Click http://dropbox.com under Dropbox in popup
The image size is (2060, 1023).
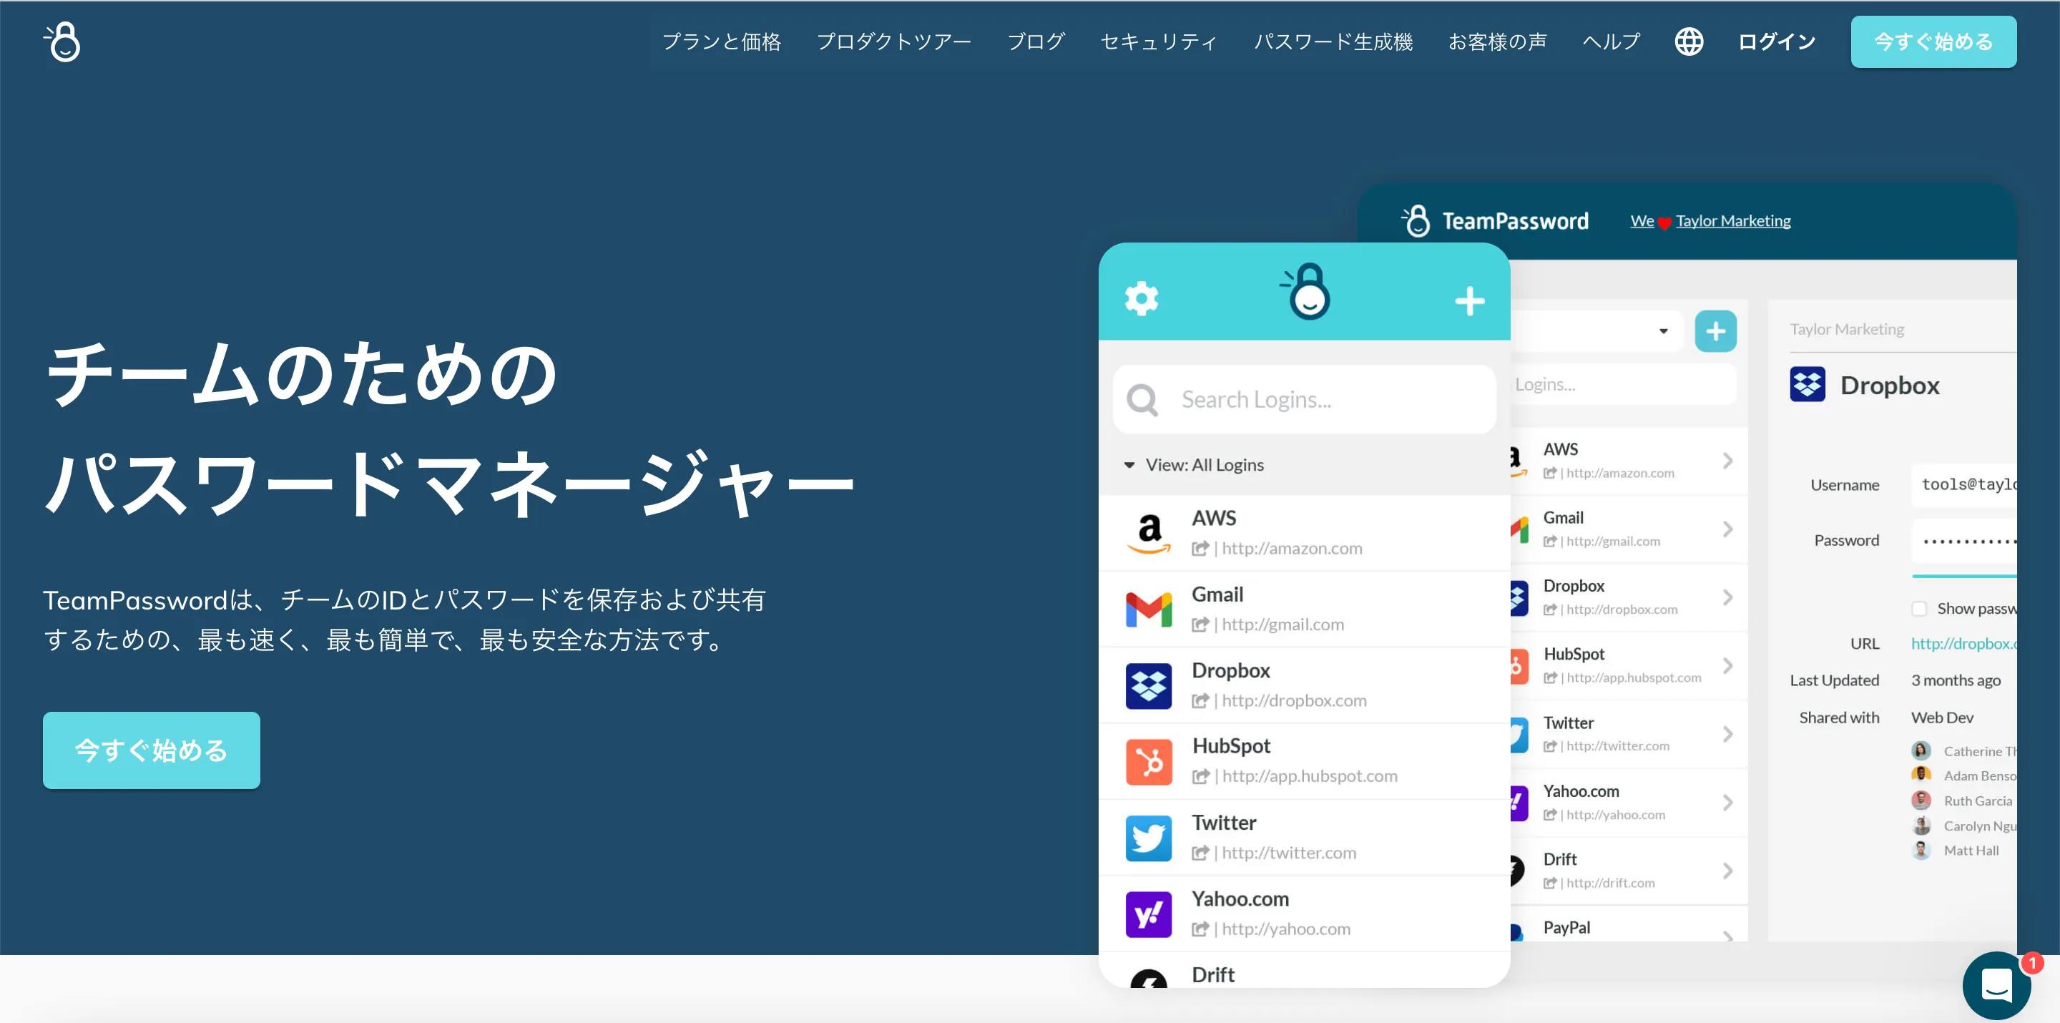pyautogui.click(x=1294, y=700)
